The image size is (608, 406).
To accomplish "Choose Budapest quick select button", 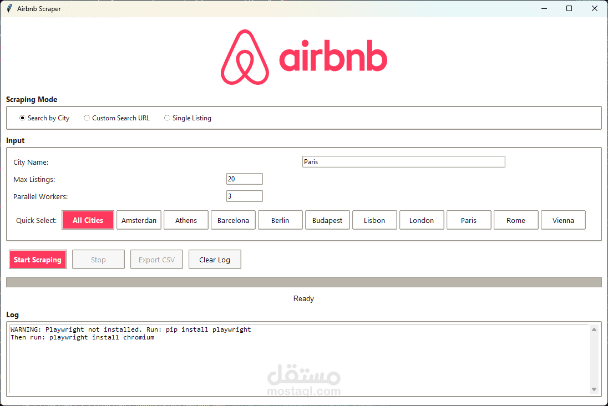I will point(327,220).
